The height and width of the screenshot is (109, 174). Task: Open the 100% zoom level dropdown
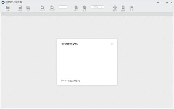(97, 7)
